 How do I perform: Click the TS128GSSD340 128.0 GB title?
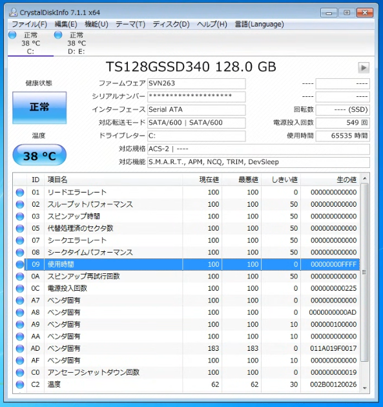[191, 67]
